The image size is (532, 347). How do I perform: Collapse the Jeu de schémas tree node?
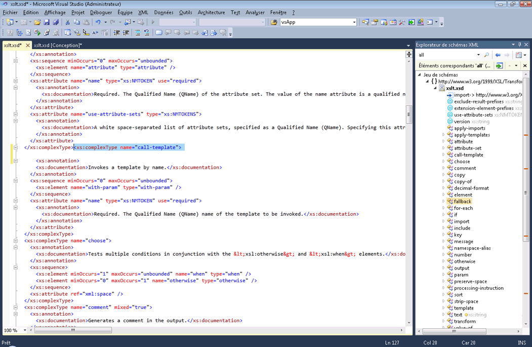coord(420,74)
